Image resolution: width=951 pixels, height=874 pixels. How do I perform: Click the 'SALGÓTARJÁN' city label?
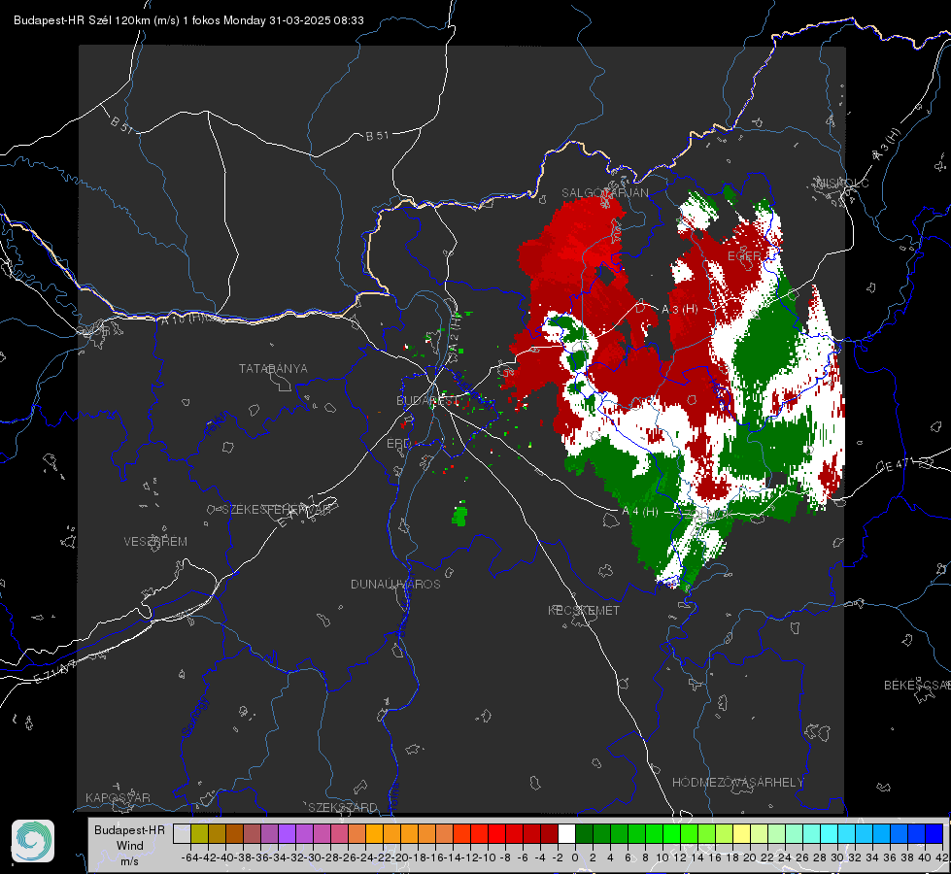[x=604, y=193]
